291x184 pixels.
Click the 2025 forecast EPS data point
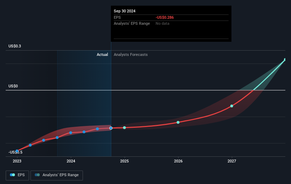[x=124, y=128]
